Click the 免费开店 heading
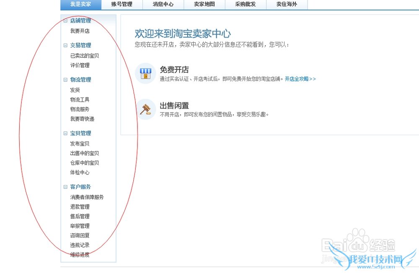The image size is (419, 273). click(174, 70)
